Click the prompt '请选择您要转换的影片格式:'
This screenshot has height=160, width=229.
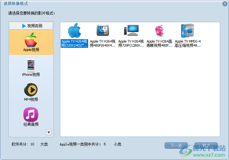pos(31,13)
